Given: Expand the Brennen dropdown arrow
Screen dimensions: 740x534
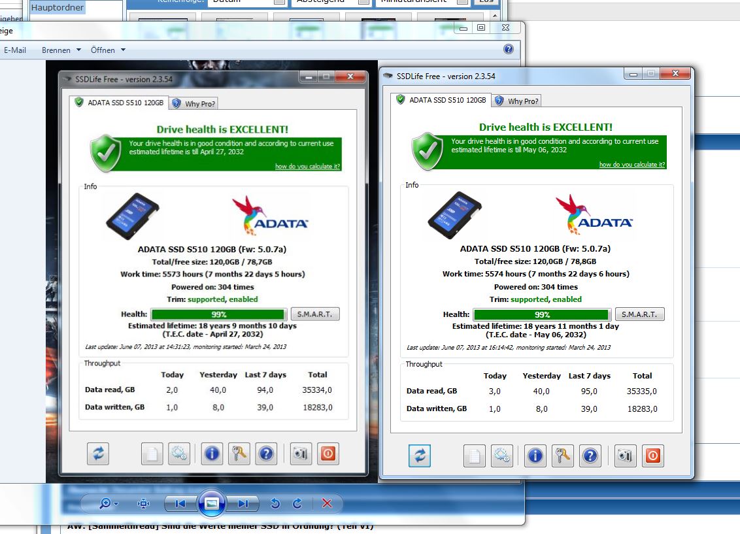Looking at the screenshot, I should point(79,50).
